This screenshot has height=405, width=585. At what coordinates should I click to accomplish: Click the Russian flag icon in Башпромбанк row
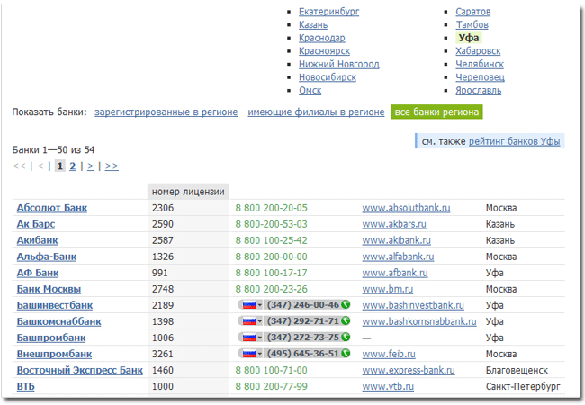tap(248, 337)
